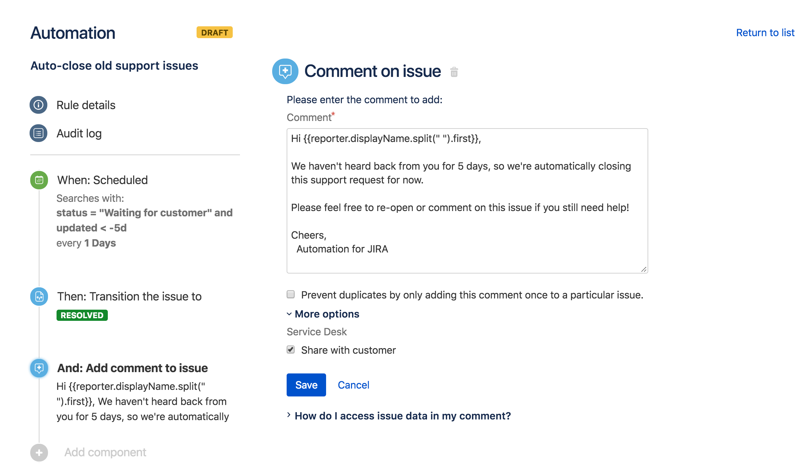Expand How do I access issue data help

pyautogui.click(x=399, y=416)
